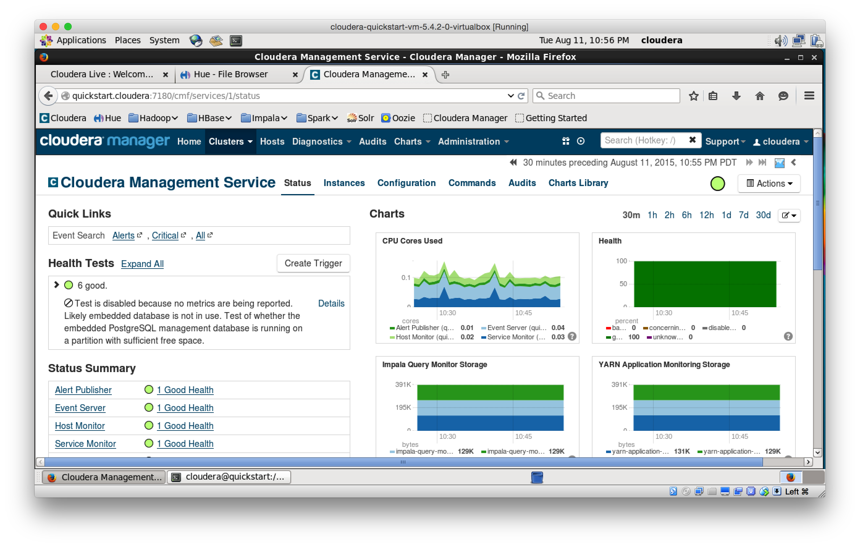Toggle the time range chart icon
This screenshot has width=860, height=547.
pos(779,163)
